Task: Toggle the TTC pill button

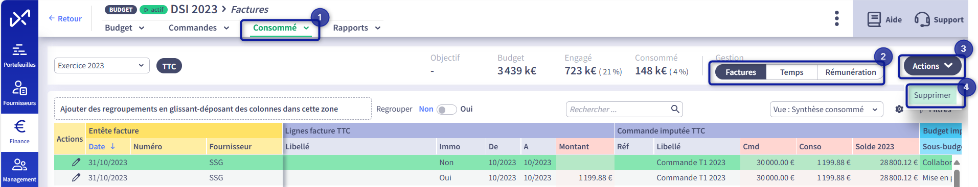Action: point(169,66)
